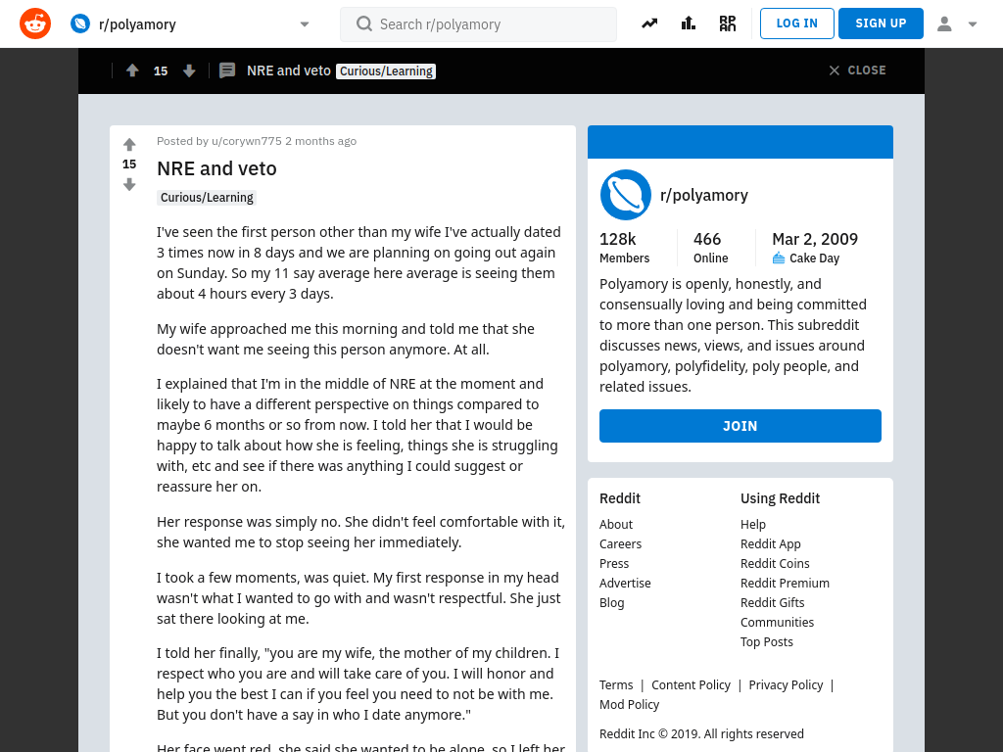
Task: Expand the r/polyamory community dropdown
Action: [305, 24]
